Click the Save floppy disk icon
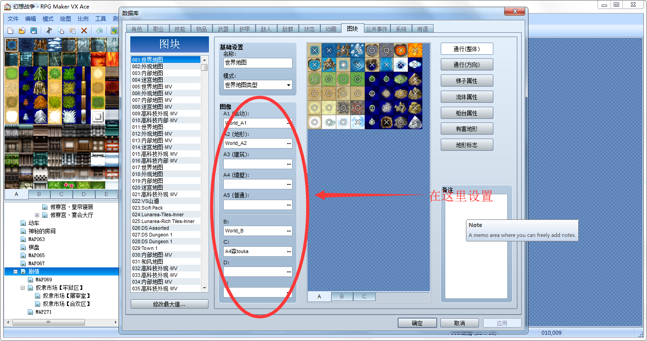 click(x=33, y=31)
